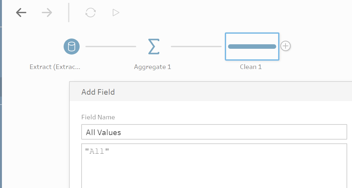Image resolution: width=352 pixels, height=188 pixels.
Task: Click the Extract data source node icon
Action: (71, 46)
